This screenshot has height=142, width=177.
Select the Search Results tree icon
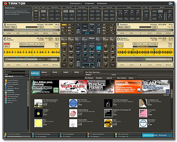[6, 82]
